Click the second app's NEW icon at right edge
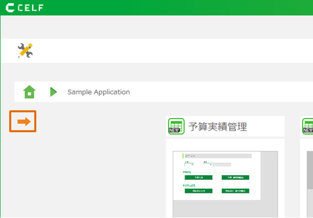Image resolution: width=313 pixels, height=218 pixels. [x=308, y=126]
